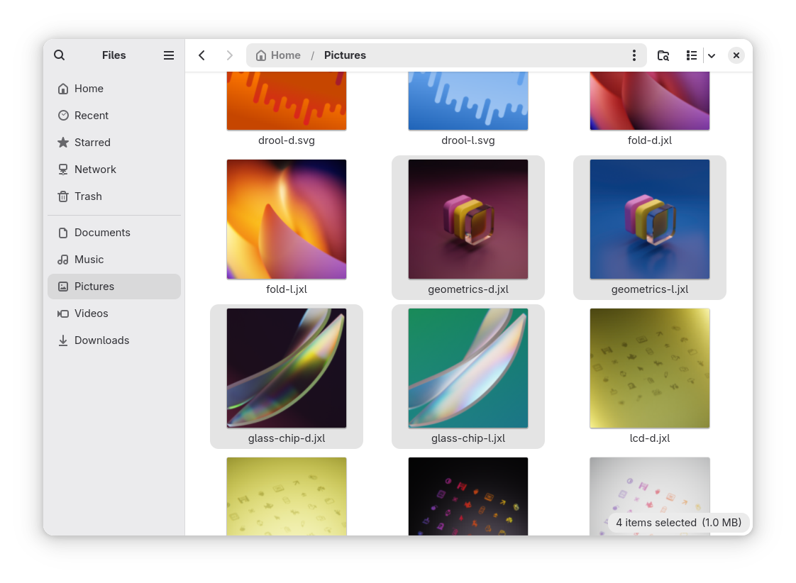Image resolution: width=796 pixels, height=583 pixels.
Task: Go back with the left arrow button
Action: click(202, 55)
